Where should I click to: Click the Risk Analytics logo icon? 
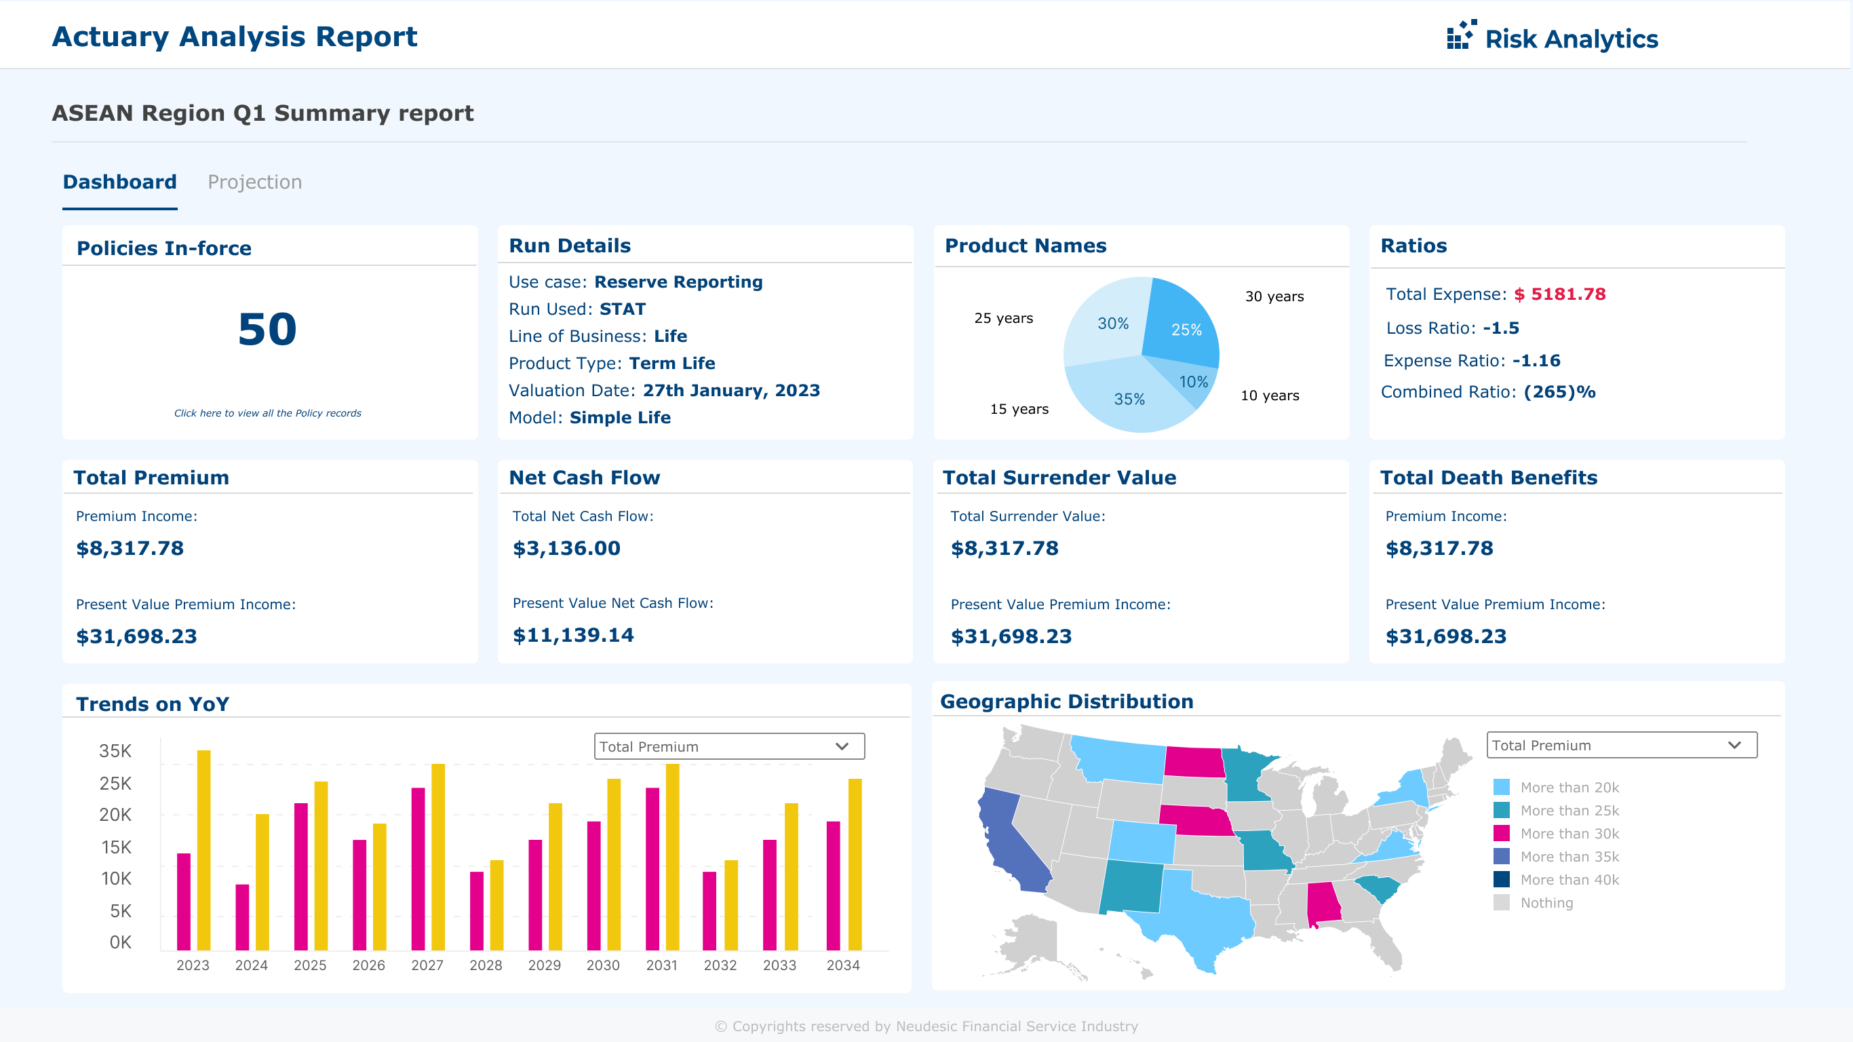(x=1462, y=35)
